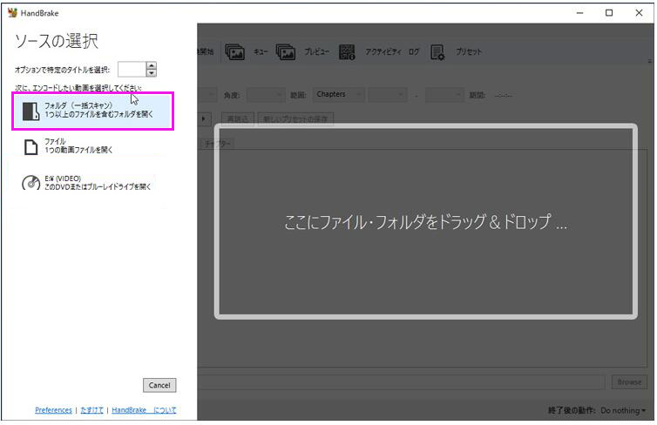This screenshot has height=425, width=657.
Task: Decrease the title number with down arrow
Action: (152, 73)
